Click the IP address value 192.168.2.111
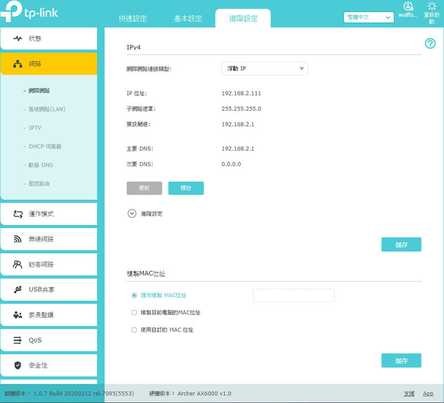This screenshot has height=403, width=444. click(x=241, y=93)
